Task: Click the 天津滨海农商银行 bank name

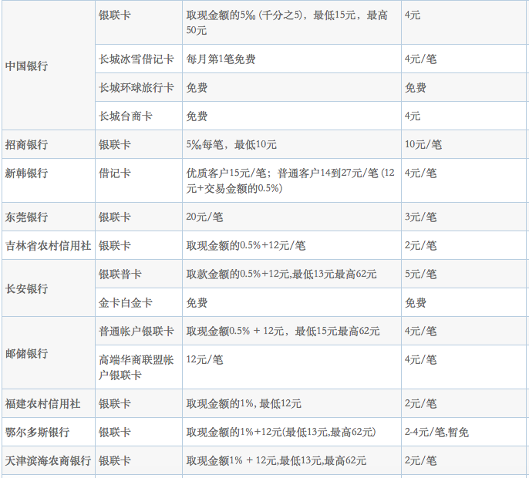Action: coord(48,461)
